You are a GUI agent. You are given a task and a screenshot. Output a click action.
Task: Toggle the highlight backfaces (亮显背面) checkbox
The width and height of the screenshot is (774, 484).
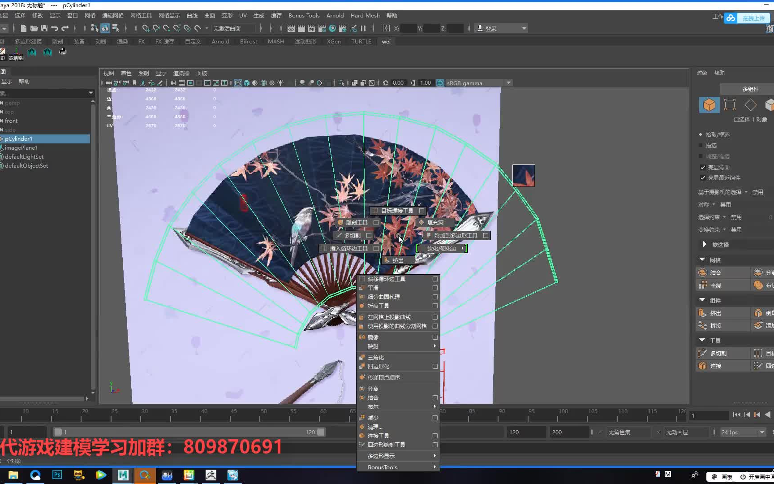point(703,167)
